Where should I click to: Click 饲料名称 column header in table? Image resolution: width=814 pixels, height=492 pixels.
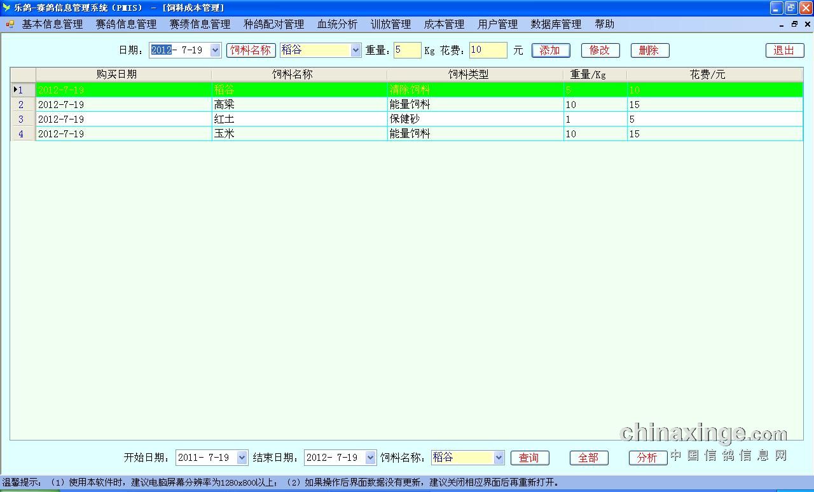[299, 74]
